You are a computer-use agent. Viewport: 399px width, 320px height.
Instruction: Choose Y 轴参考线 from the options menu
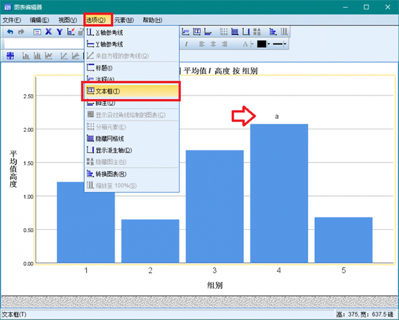click(x=132, y=44)
